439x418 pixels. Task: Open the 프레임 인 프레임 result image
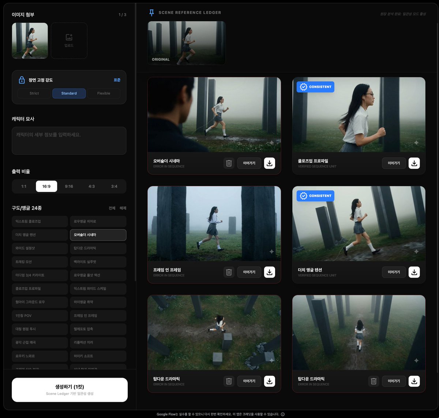(x=214, y=223)
